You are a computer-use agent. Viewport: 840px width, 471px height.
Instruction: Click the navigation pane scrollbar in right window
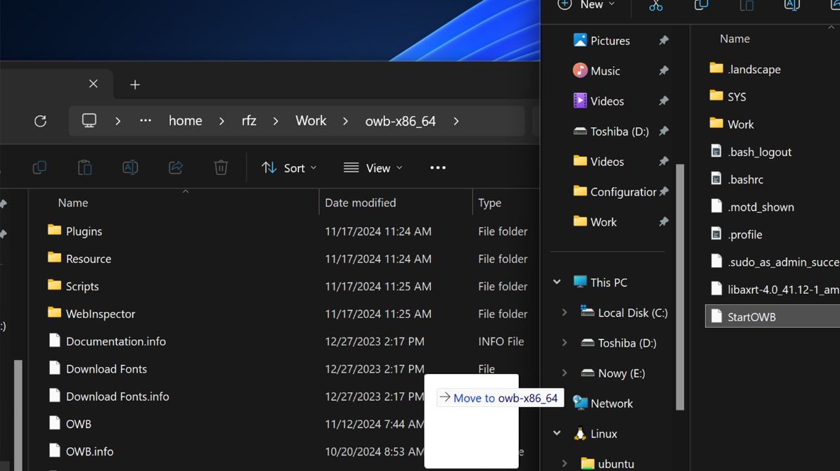pyautogui.click(x=680, y=287)
